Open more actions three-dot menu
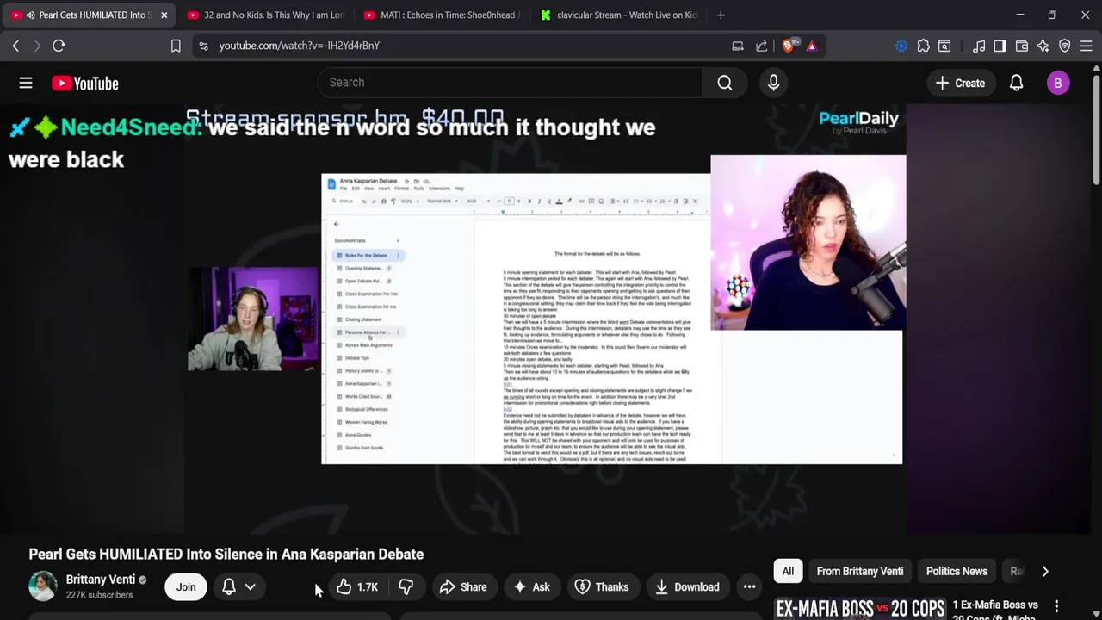This screenshot has width=1102, height=620. (749, 587)
